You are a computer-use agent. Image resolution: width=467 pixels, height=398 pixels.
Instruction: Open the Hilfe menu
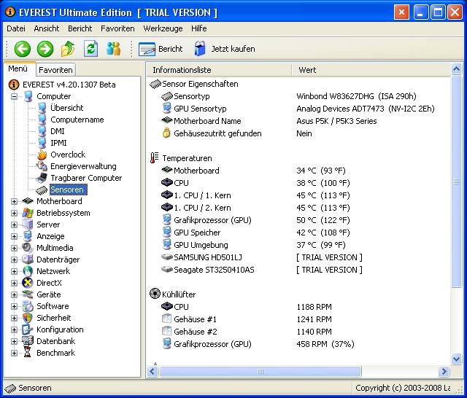(199, 28)
